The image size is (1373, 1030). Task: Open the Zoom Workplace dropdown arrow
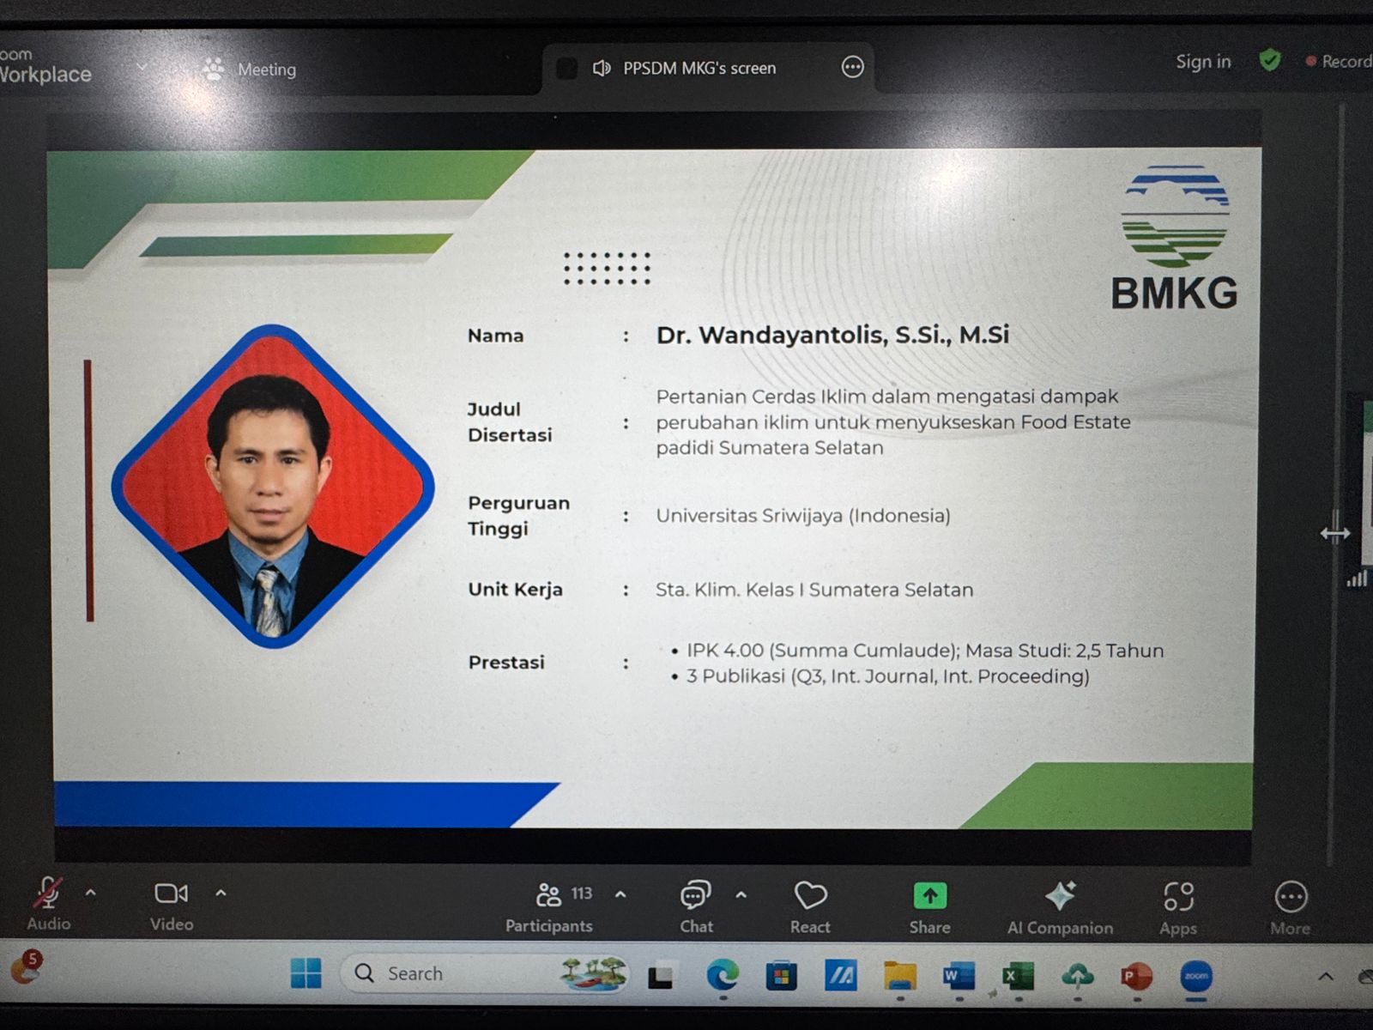point(142,67)
